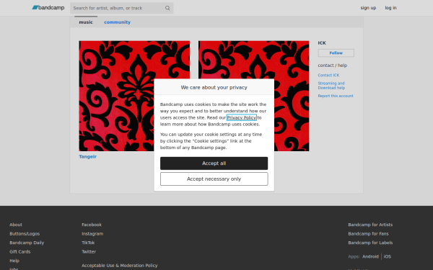Open the Privacy Policy link in dialog
This screenshot has height=270, width=433.
point(241,117)
